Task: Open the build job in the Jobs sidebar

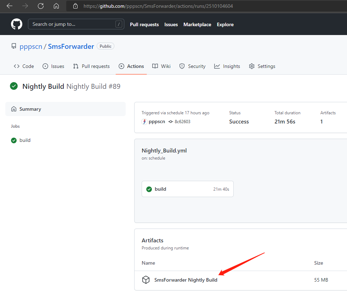Action: click(x=25, y=140)
